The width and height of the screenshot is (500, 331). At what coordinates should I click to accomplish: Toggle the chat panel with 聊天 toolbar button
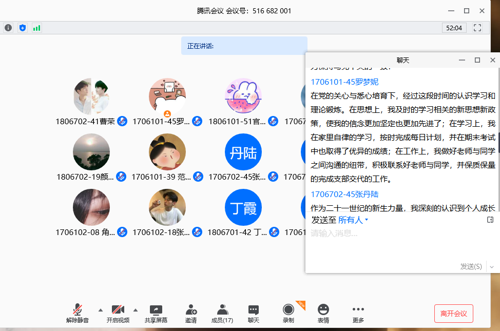point(254,313)
